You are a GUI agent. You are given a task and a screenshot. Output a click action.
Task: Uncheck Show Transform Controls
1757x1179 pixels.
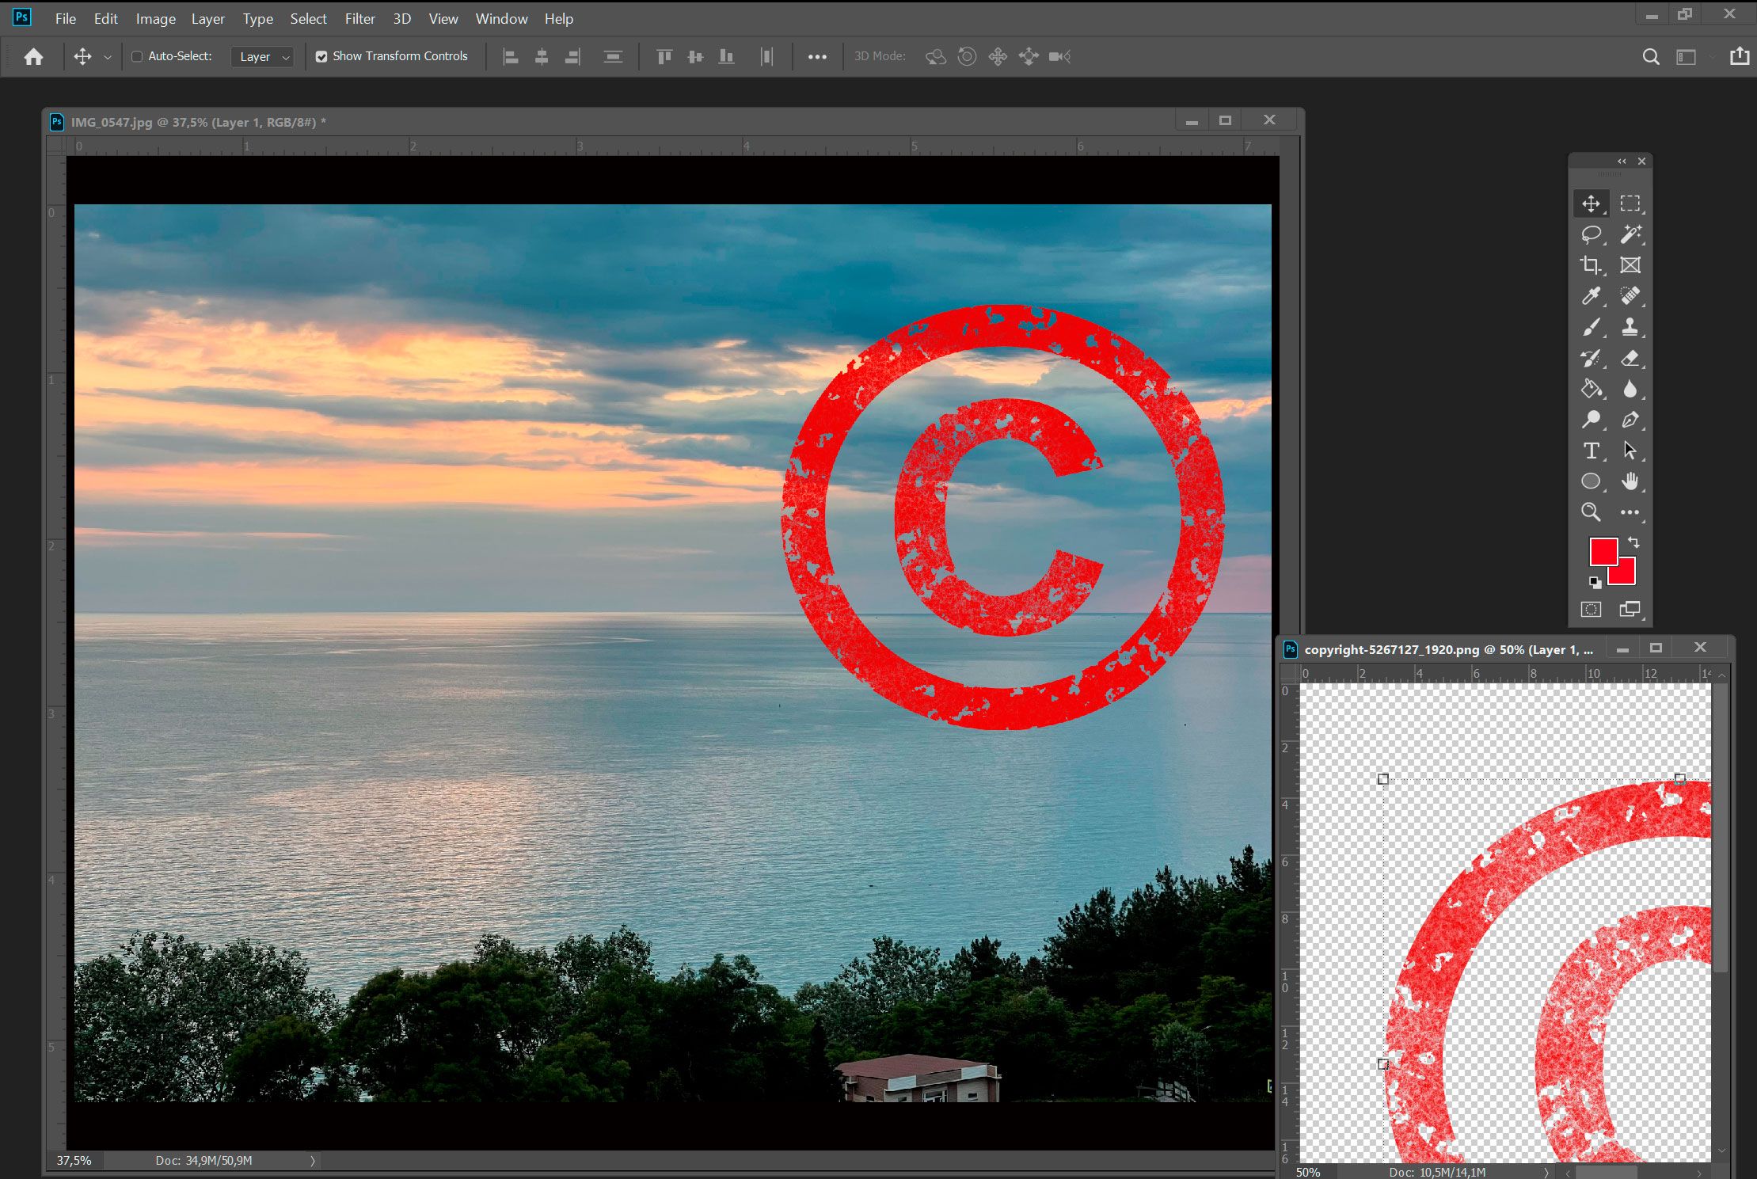[x=321, y=56]
